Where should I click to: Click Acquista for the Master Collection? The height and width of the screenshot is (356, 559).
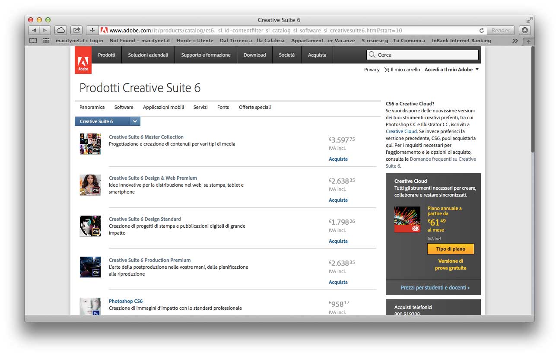coord(338,159)
